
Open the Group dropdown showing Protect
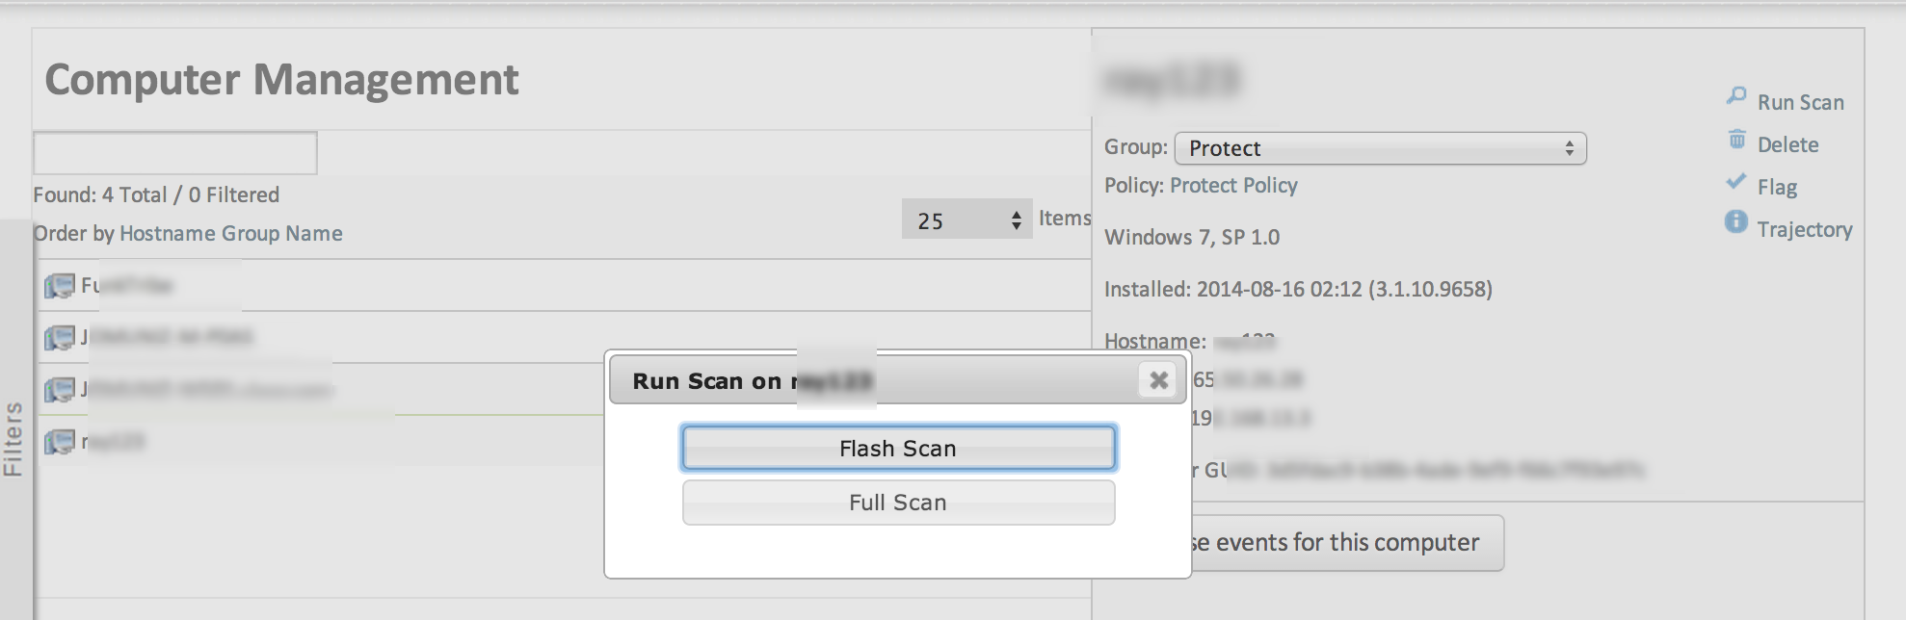(1380, 148)
